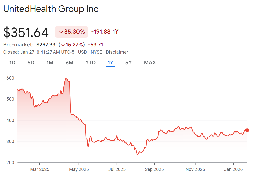Viewport: 263px width, 179px height.
Task: Click the 35.30% change badge
Action: point(72,32)
